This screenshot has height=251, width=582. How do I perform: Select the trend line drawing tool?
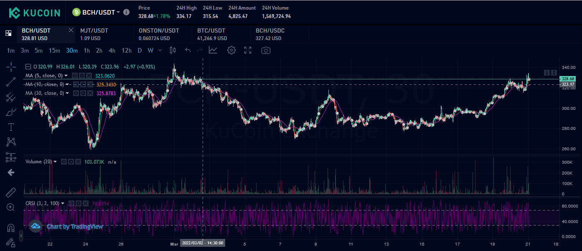(11, 82)
